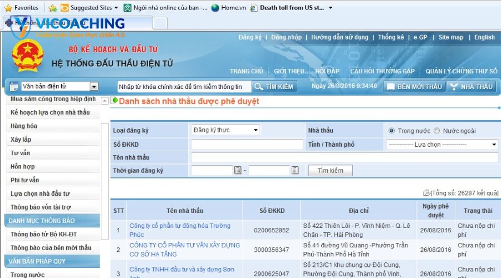This screenshot has height=278, width=501.
Task: Click the Đăng ký link
Action: point(250,37)
